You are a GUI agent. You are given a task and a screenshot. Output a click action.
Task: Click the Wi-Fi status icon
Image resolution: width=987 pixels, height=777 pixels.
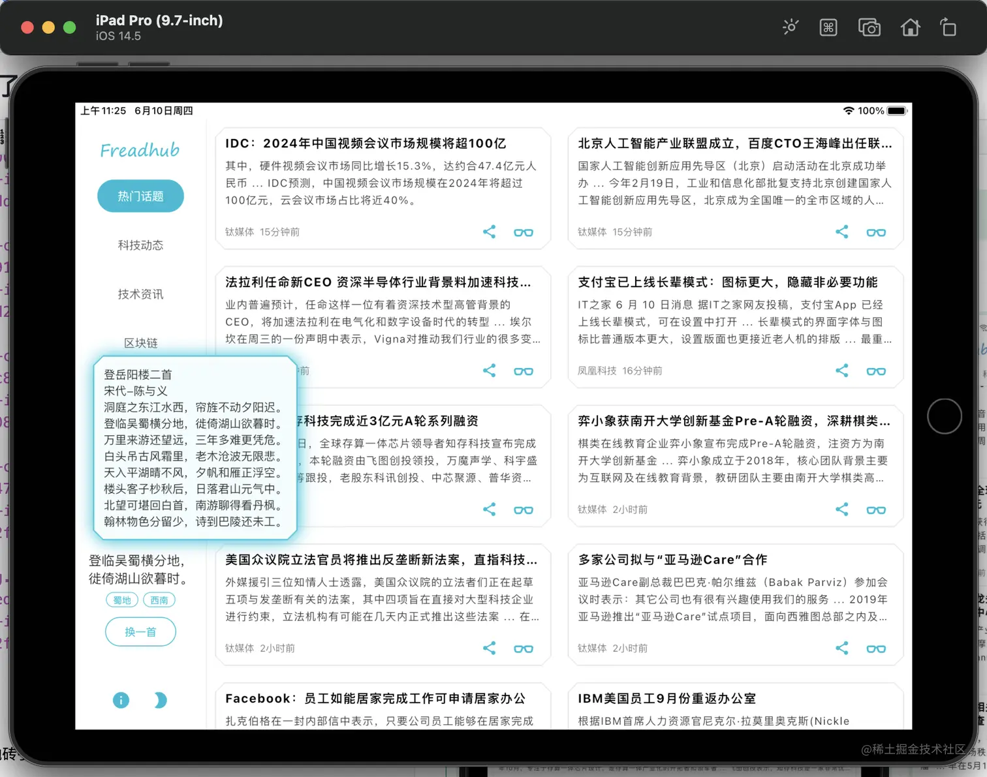pyautogui.click(x=849, y=111)
